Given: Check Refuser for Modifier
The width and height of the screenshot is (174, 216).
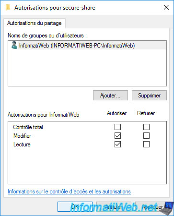Looking at the screenshot, I should [146, 135].
